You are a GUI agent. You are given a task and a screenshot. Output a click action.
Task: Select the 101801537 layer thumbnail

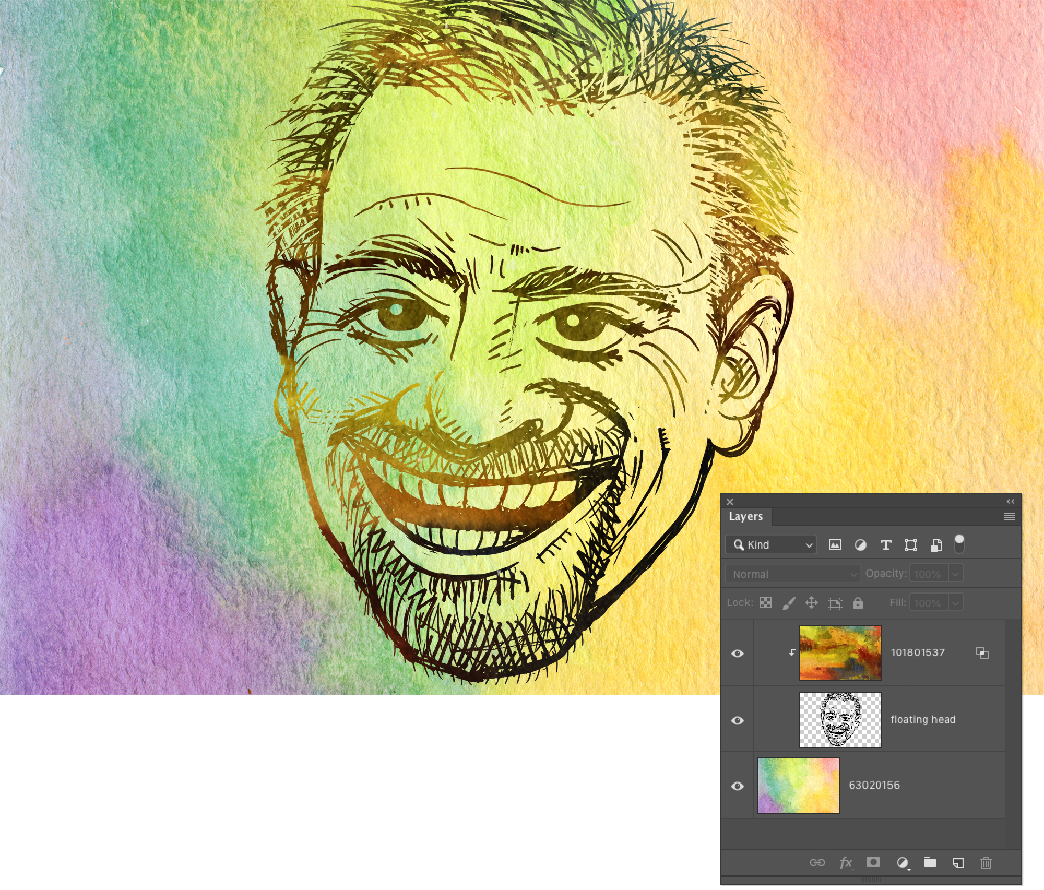coord(840,652)
